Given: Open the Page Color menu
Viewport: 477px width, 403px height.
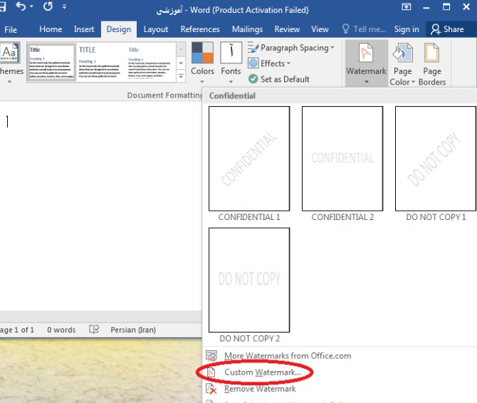Looking at the screenshot, I should coord(402,64).
